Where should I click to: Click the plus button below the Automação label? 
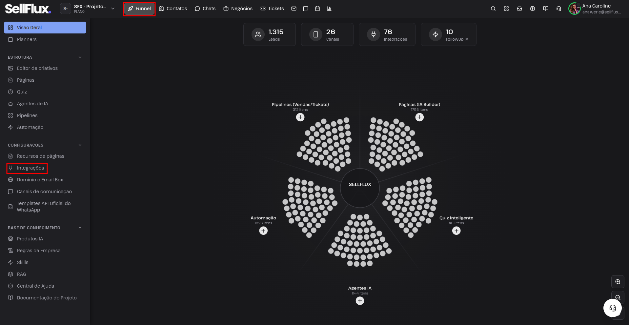[263, 231]
